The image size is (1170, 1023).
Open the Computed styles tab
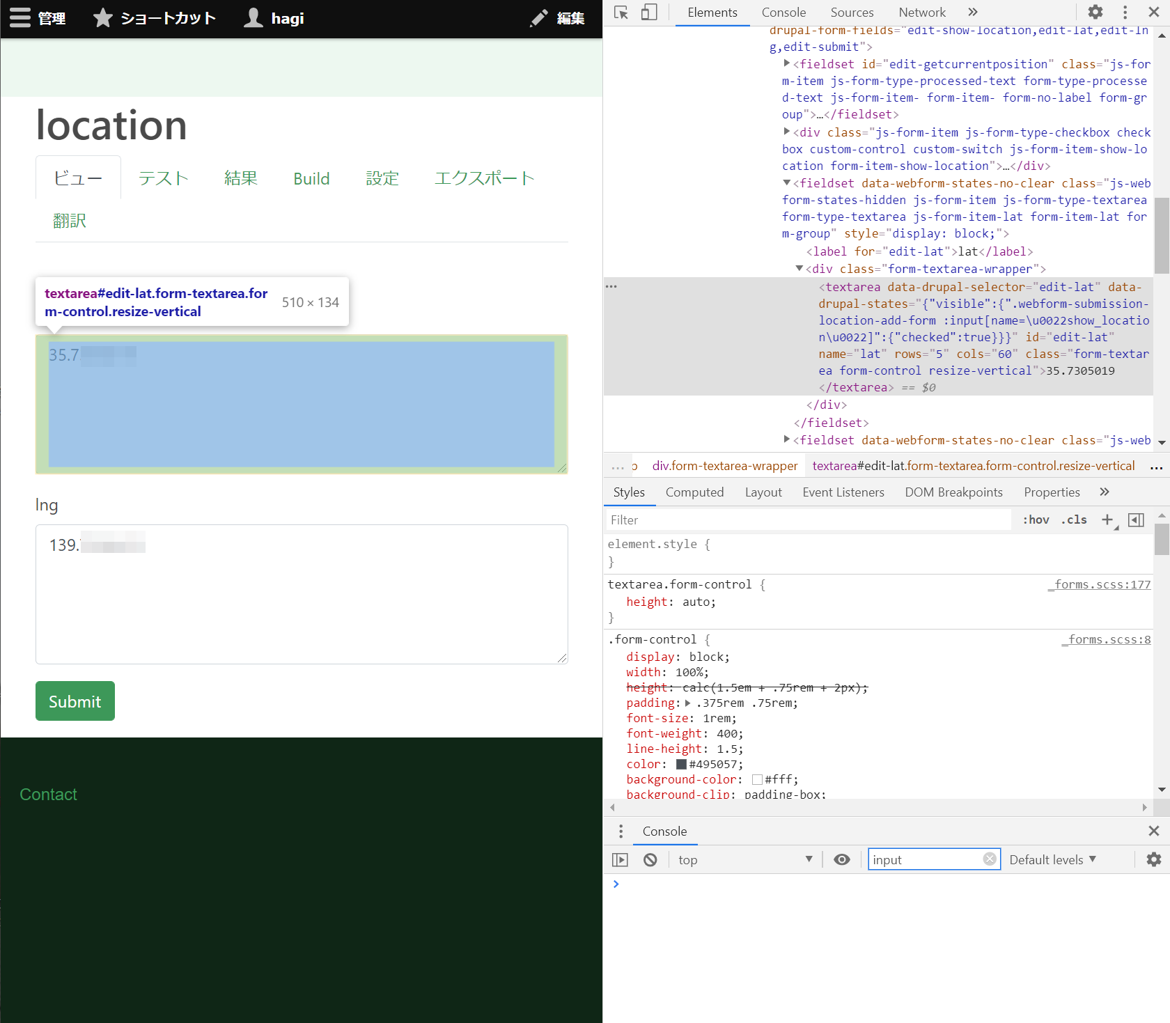[694, 492]
